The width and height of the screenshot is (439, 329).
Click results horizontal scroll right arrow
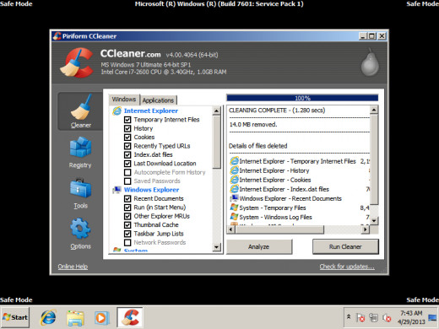coord(365,229)
